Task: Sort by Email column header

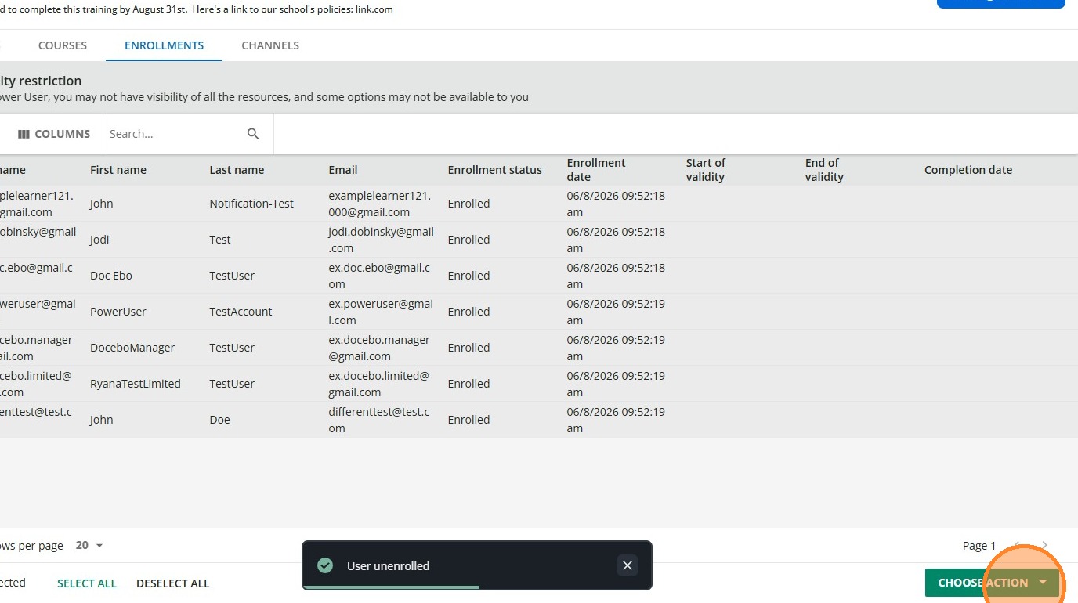Action: coord(343,170)
